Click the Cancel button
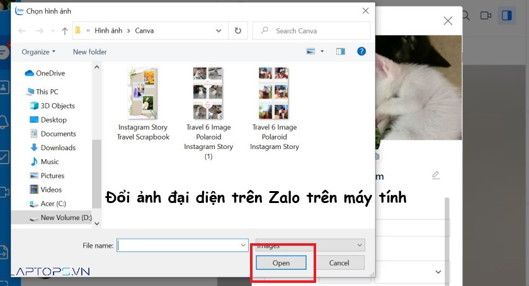The width and height of the screenshot is (529, 286). [339, 263]
